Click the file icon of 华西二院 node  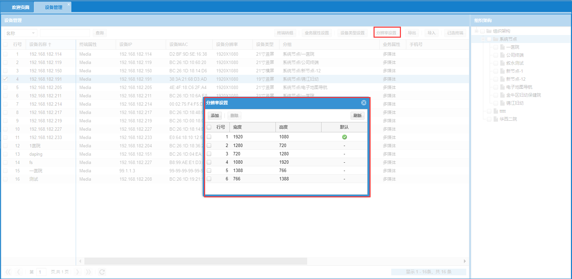click(x=496, y=119)
